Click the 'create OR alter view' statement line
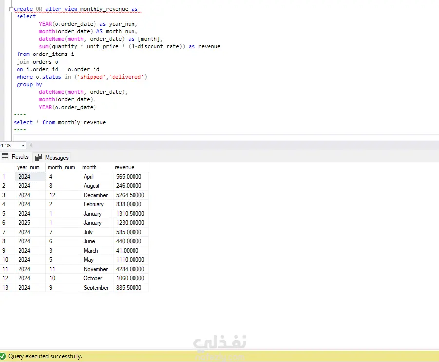The width and height of the screenshot is (439, 362). click(x=76, y=9)
